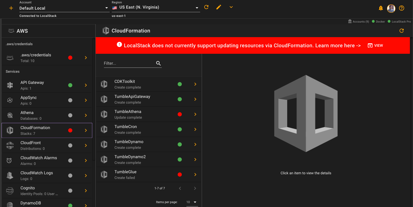The image size is (413, 207).
Task: Select API Gateway service
Action: click(47, 85)
